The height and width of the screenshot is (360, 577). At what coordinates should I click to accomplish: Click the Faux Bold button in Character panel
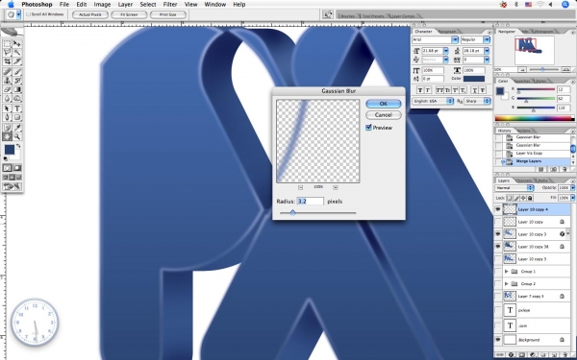pyautogui.click(x=420, y=90)
